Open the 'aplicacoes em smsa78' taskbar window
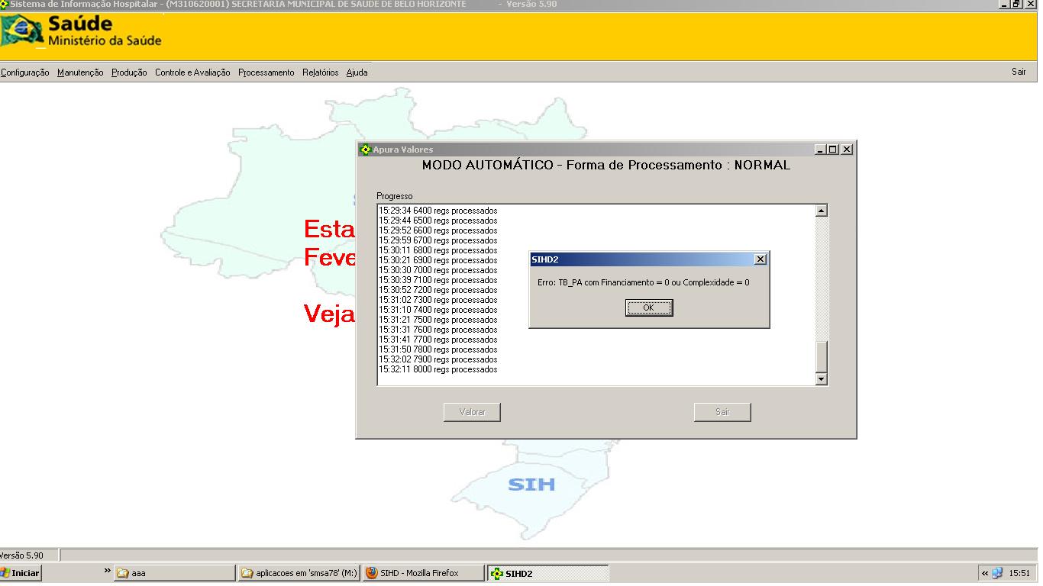Image resolution: width=1043 pixels, height=586 pixels. [299, 573]
